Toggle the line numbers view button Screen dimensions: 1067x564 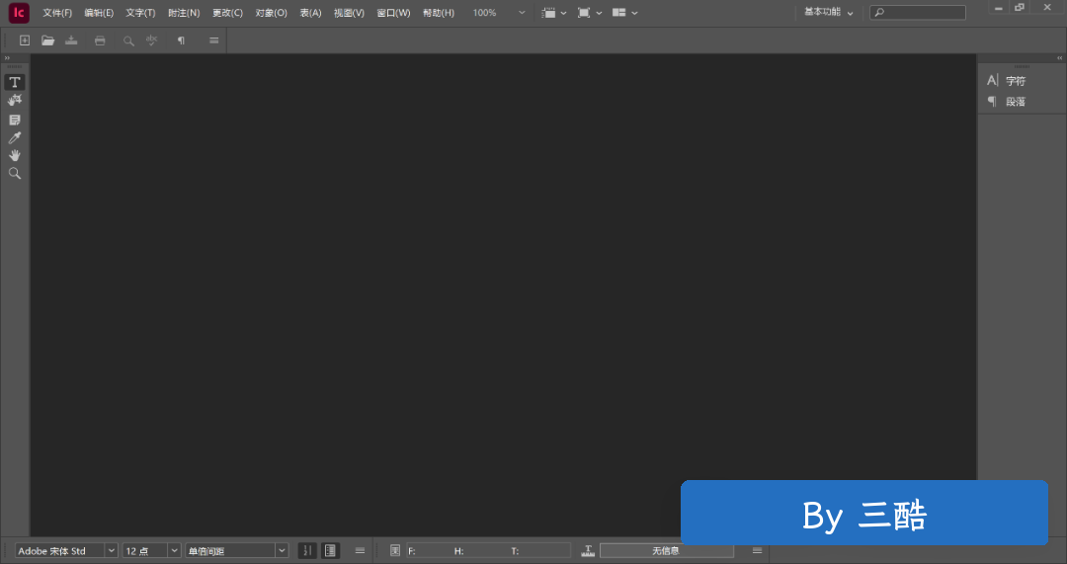[x=307, y=550]
